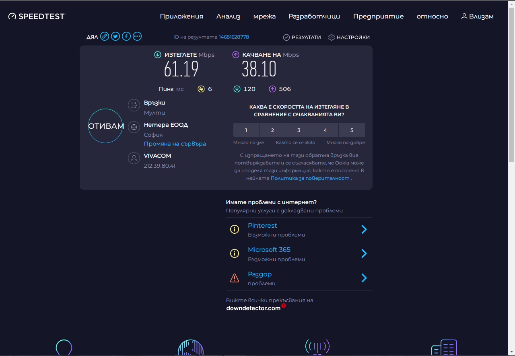Rate download speed as 2

[x=272, y=130]
